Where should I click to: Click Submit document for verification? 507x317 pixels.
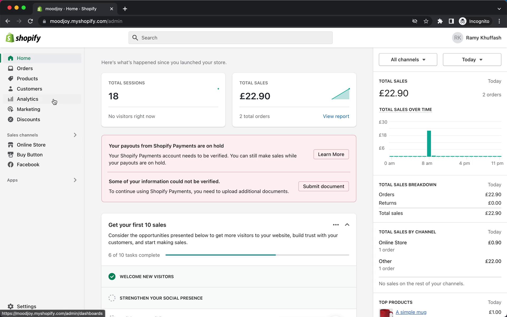323,186
